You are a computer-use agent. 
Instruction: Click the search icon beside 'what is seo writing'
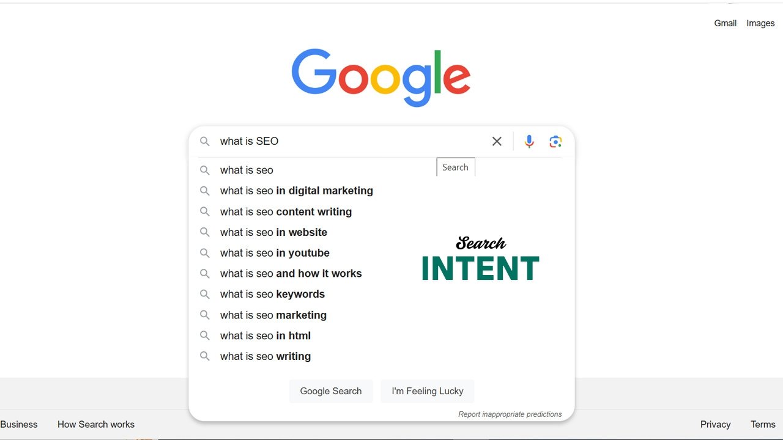click(x=205, y=356)
